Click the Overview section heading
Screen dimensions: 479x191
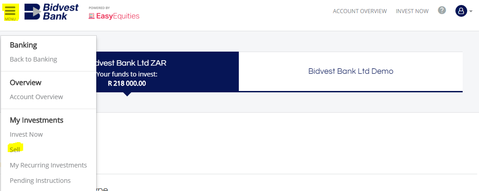pyautogui.click(x=25, y=82)
